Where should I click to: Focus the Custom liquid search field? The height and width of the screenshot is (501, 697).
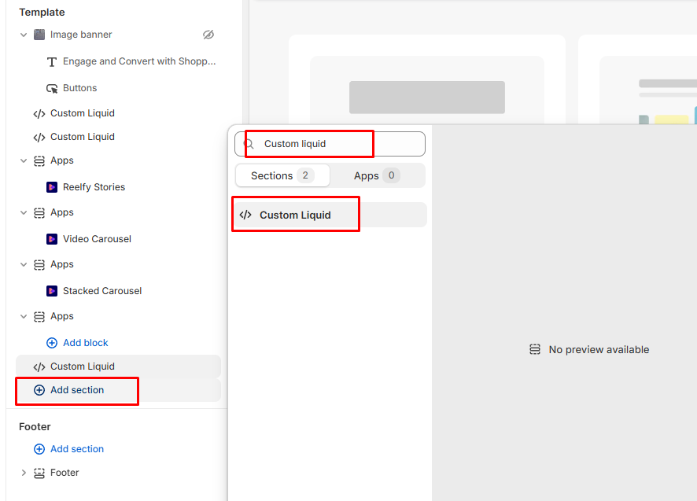(x=330, y=144)
